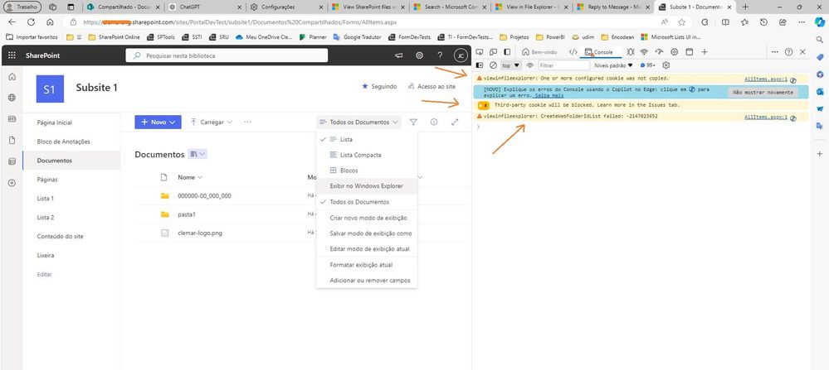The width and height of the screenshot is (829, 370).
Task: Click the Pesquisar nesta biblioteca search box
Action: click(227, 55)
